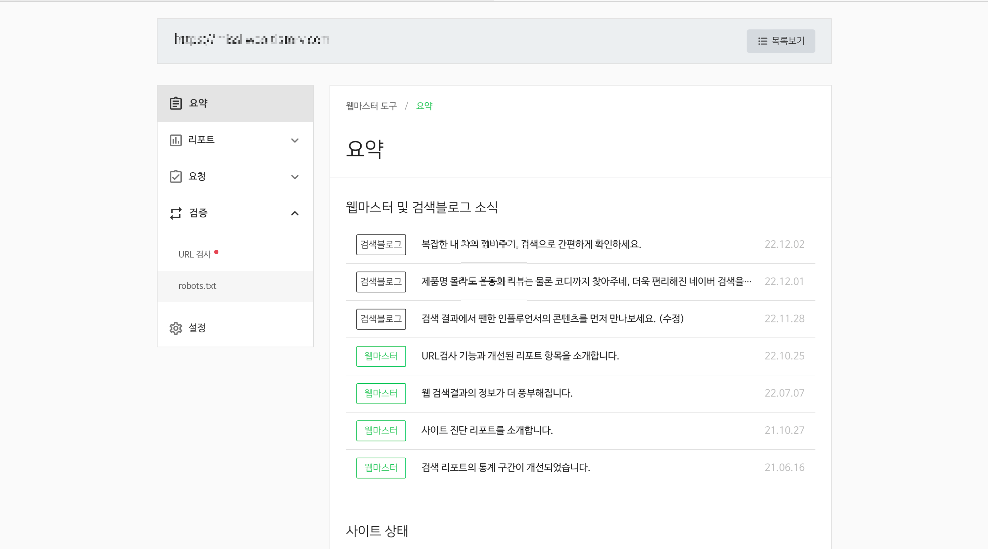Expand the 리포트 menu chevron
Screen dimensions: 988x549
(294, 140)
